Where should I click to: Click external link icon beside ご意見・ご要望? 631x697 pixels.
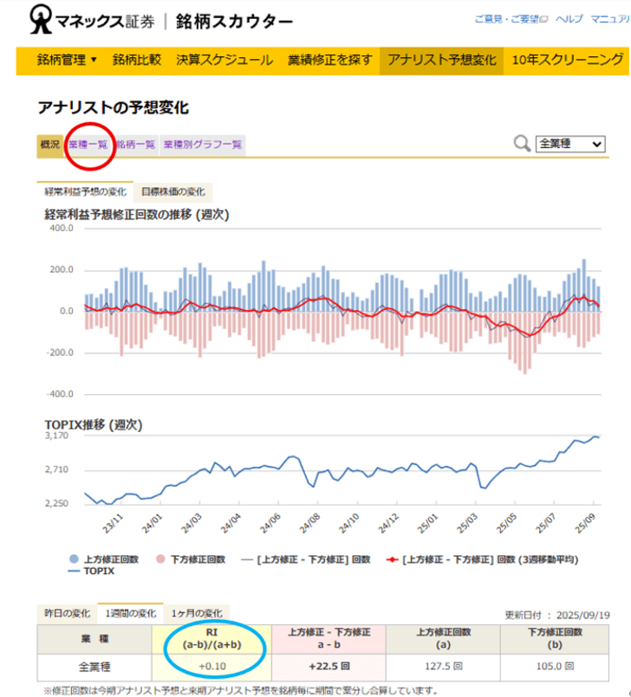coord(545,19)
